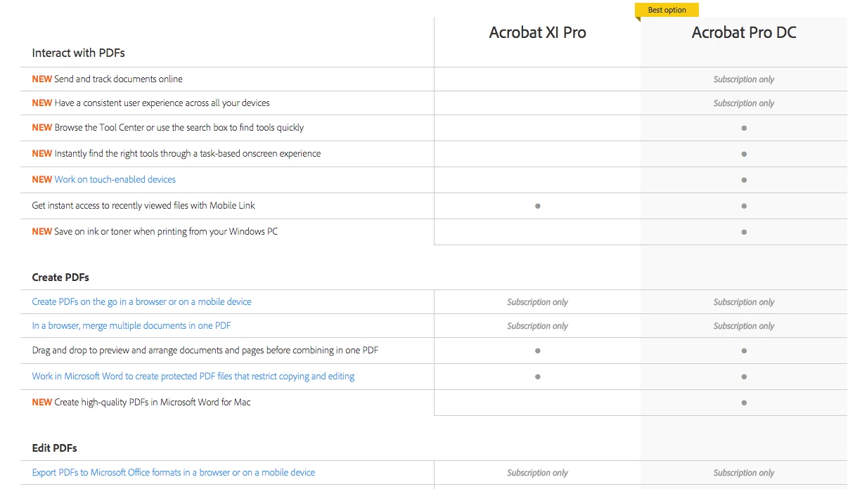This screenshot has width=862, height=489.
Task: Open 'Create PDFs on the go' link
Action: click(141, 301)
